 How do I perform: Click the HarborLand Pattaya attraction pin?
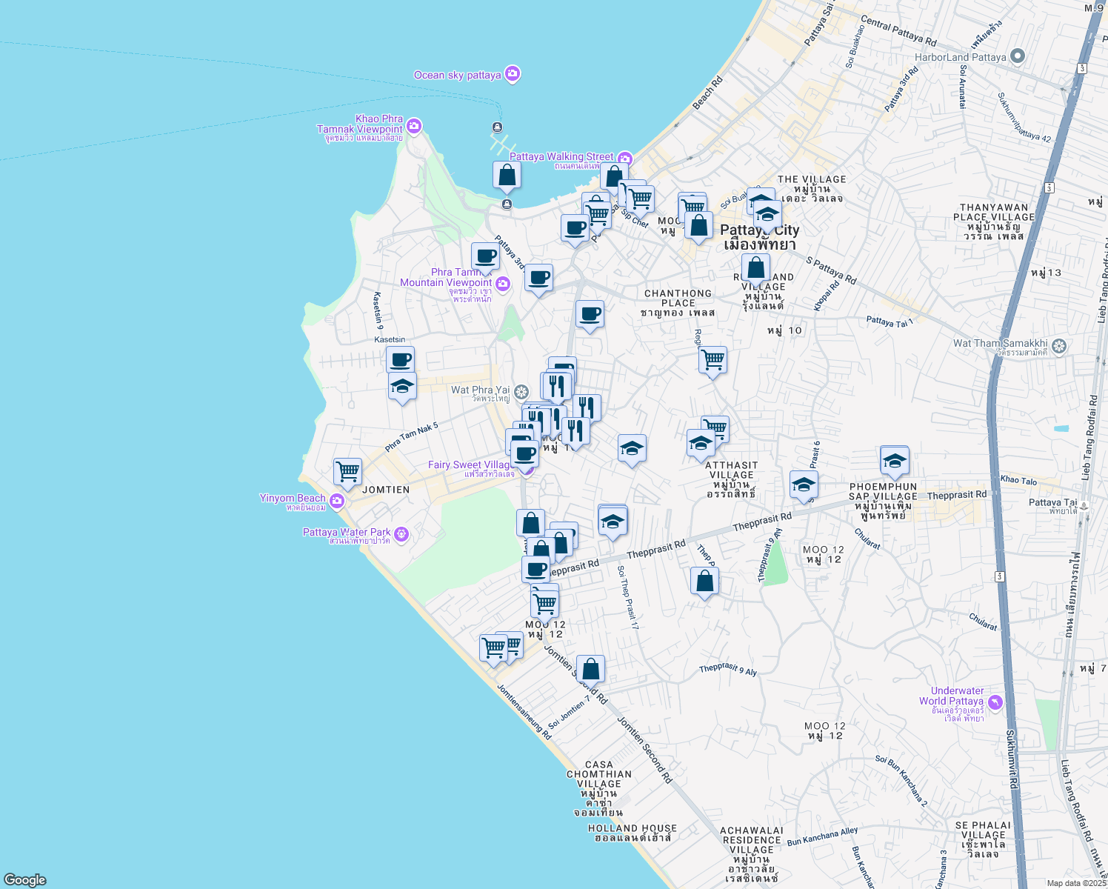[1018, 56]
